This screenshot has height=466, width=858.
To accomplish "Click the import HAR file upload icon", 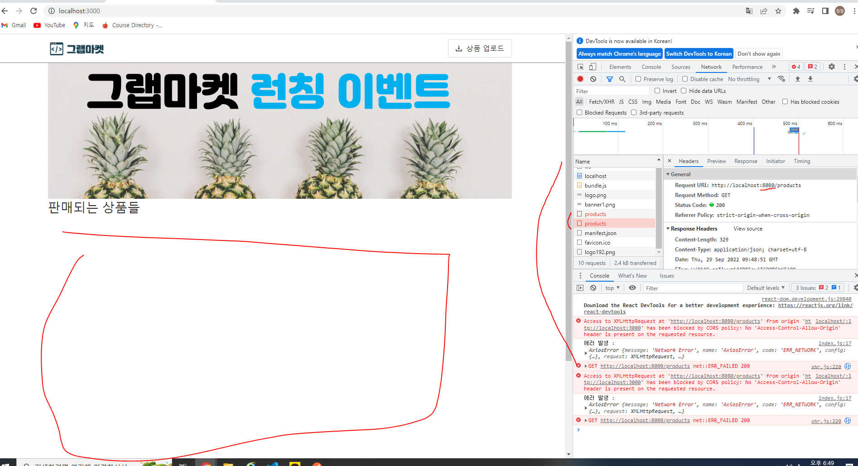I will [797, 79].
